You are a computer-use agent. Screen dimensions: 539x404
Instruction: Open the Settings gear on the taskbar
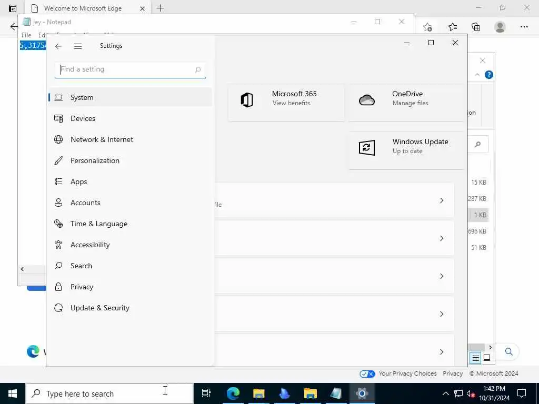[362, 393]
